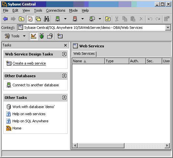Collapse Web Service Design Tasks section
The height and width of the screenshot is (158, 173).
(64, 54)
